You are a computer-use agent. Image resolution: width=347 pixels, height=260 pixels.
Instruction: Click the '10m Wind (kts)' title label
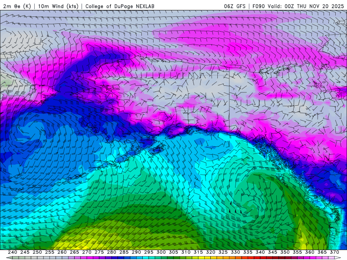[x=58, y=6]
